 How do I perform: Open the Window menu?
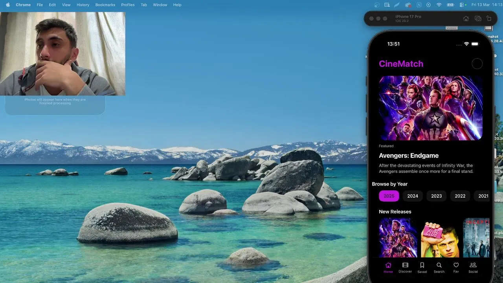click(x=160, y=5)
